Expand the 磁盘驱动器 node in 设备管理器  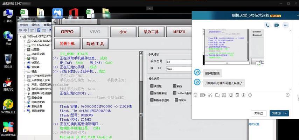click(25, 54)
